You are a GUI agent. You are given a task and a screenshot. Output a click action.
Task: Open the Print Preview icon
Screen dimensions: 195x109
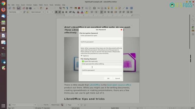point(30,8)
